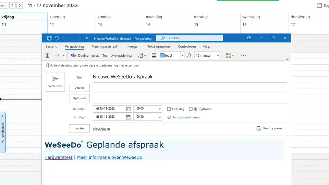This screenshot has width=329, height=185.
Task: Open Meer informatie over WeSeeDo link
Action: [110, 157]
